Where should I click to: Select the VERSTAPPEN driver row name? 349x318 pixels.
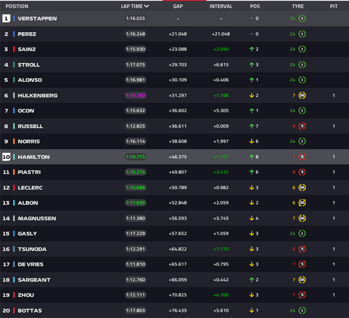(x=37, y=18)
